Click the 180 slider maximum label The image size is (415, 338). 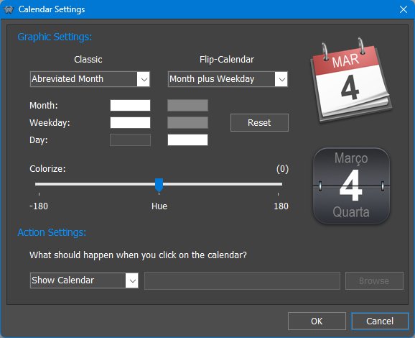click(281, 206)
